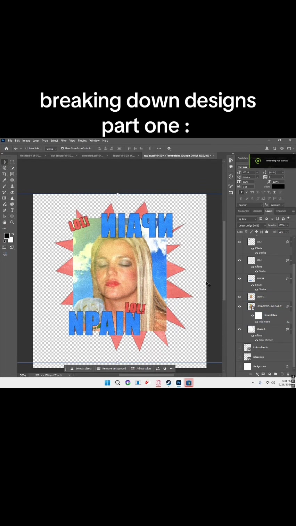Open the Linear Dodge blend mode dropdown
Viewport: 296px width, 526px height.
[x=252, y=225]
